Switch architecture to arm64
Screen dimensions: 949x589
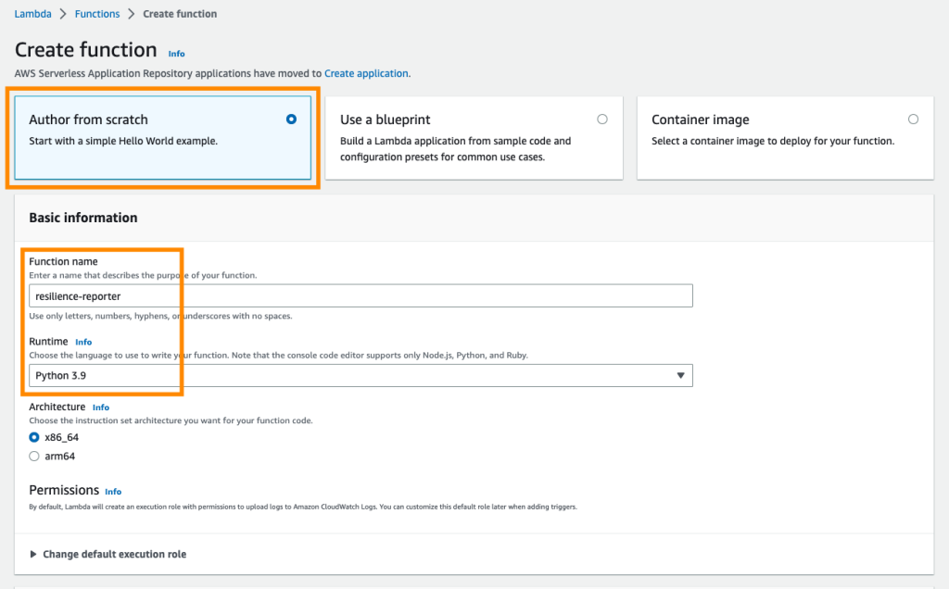coord(34,456)
